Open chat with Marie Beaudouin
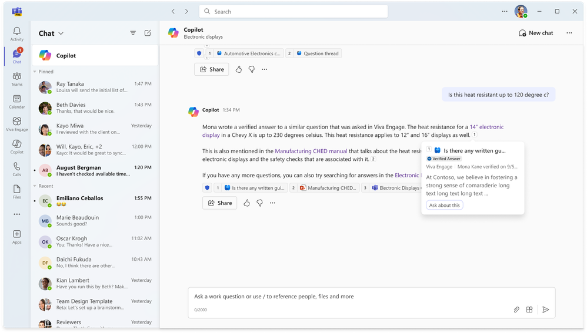The height and width of the screenshot is (333, 587). [95, 220]
